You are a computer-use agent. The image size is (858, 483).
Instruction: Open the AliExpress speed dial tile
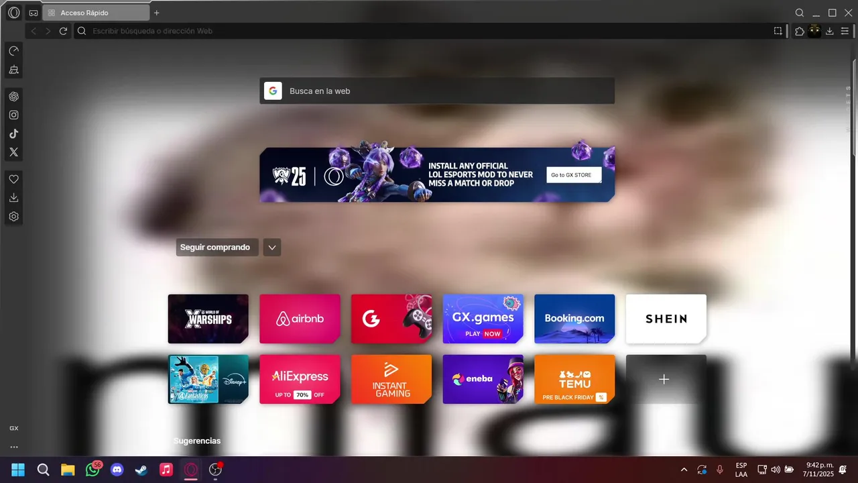[300, 379]
